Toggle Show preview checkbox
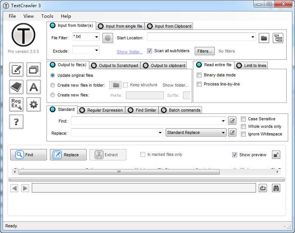The image size is (295, 233). (x=234, y=155)
